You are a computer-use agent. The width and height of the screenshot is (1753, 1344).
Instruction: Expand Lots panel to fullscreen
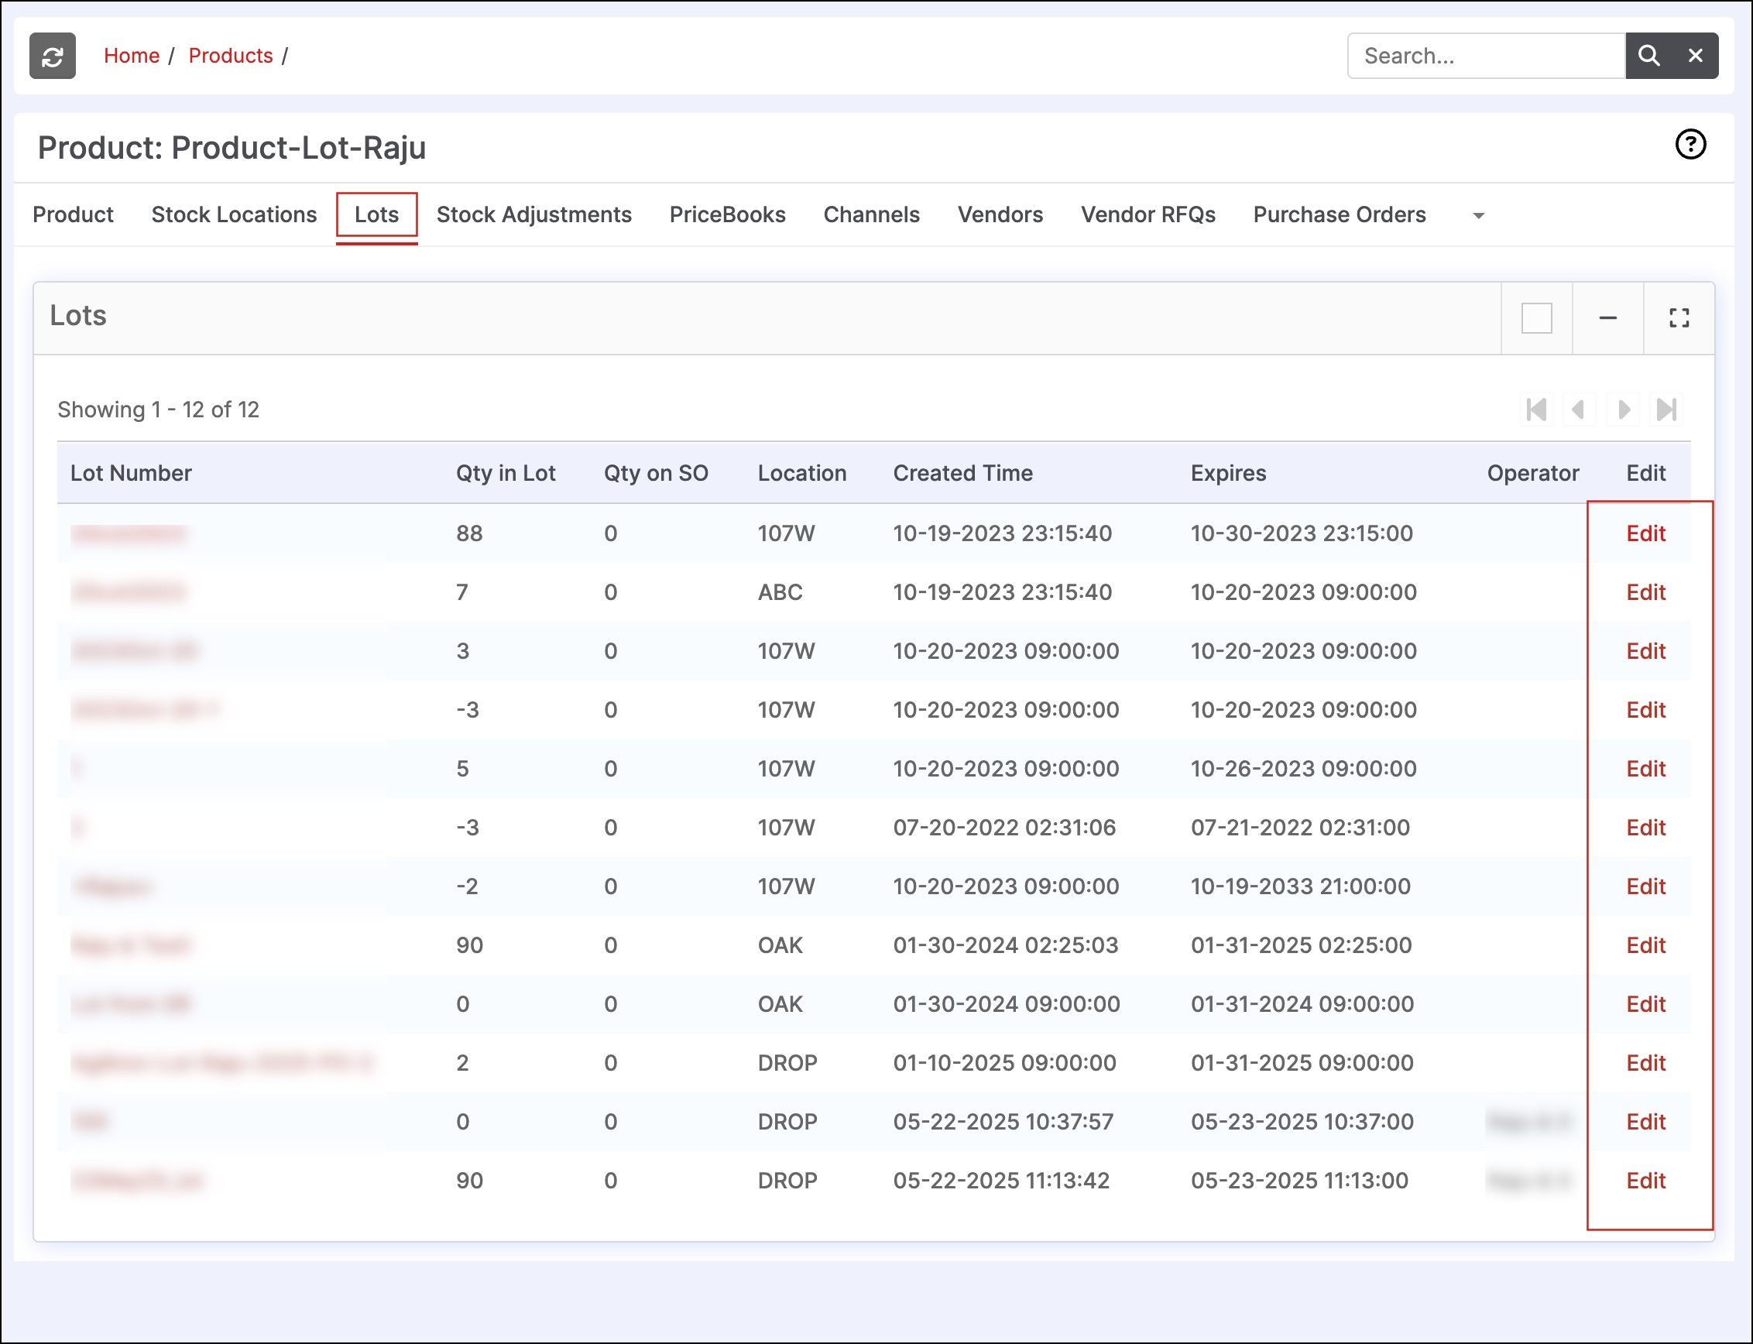pos(1679,317)
